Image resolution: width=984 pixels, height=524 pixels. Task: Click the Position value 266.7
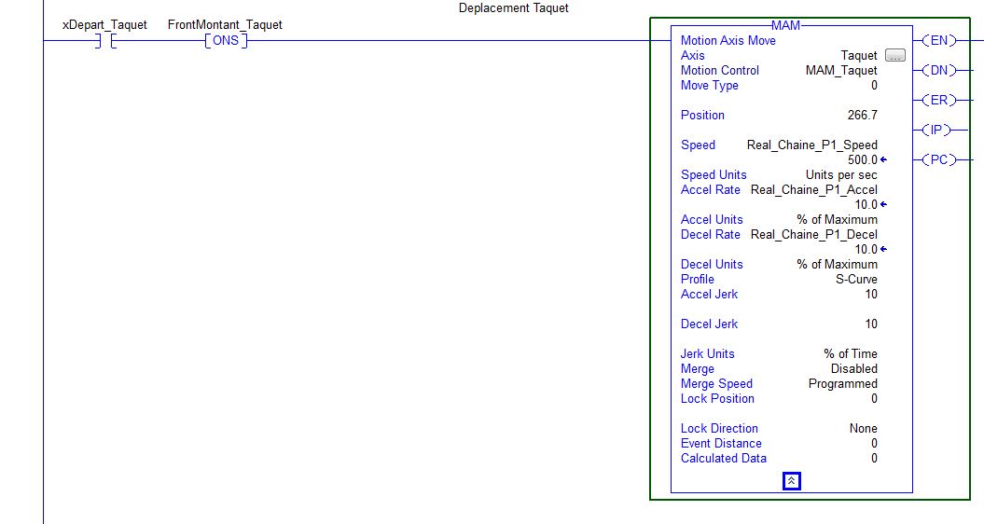point(859,116)
